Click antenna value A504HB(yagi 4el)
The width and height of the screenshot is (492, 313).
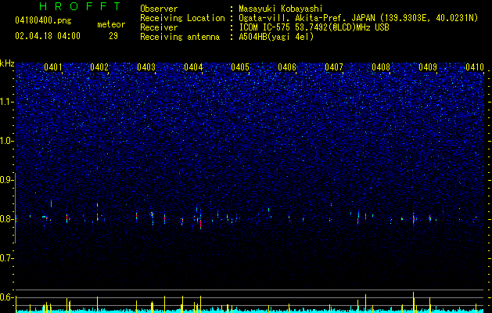[276, 37]
